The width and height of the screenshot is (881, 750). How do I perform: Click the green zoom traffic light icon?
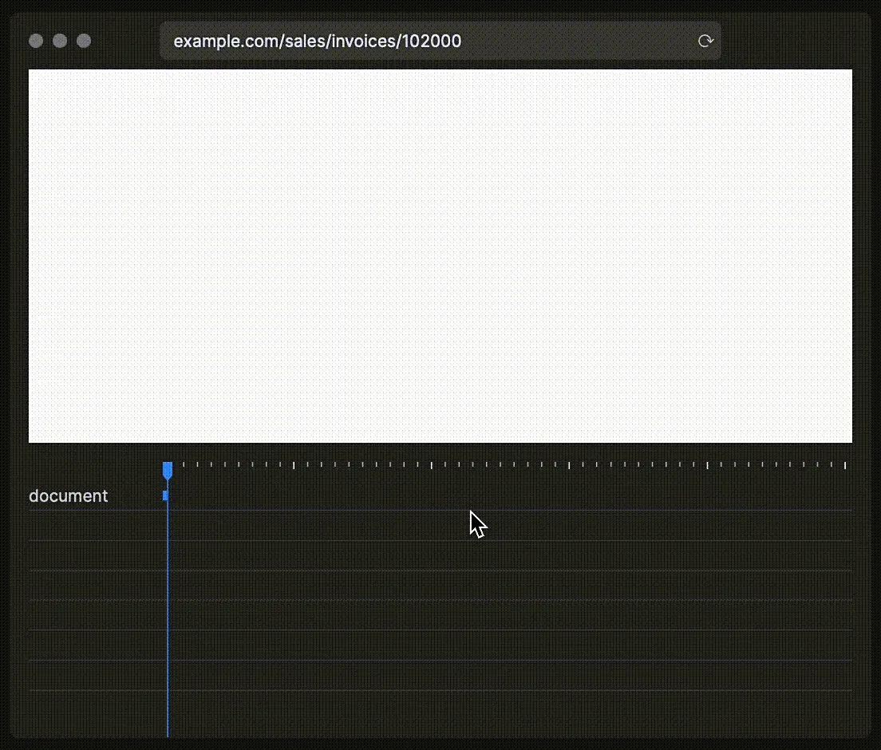pos(84,41)
